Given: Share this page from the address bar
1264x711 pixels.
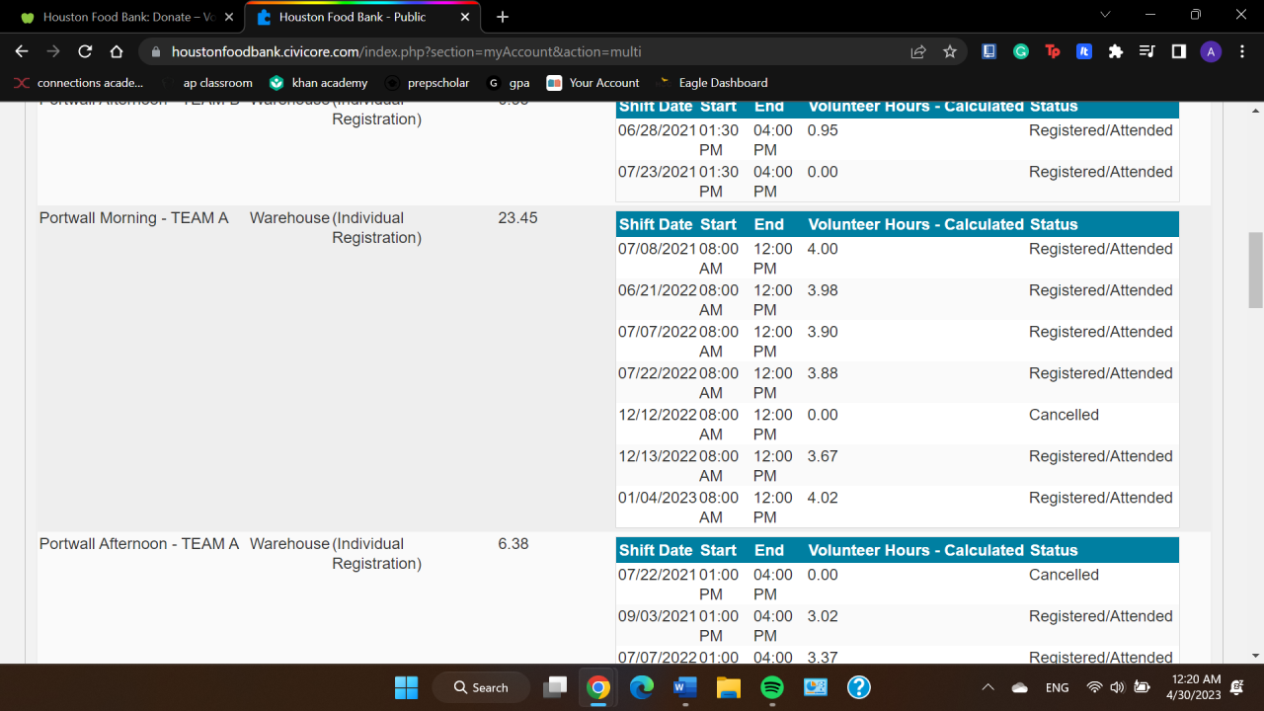Looking at the screenshot, I should click(918, 51).
